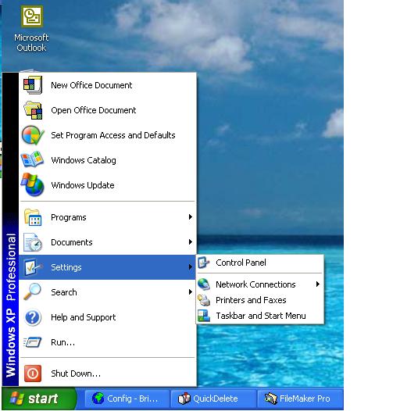Image resolution: width=400 pixels, height=411 pixels.
Task: Open Help and Support
Action: point(108,317)
